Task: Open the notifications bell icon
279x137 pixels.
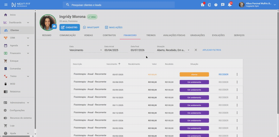Action: point(230,5)
